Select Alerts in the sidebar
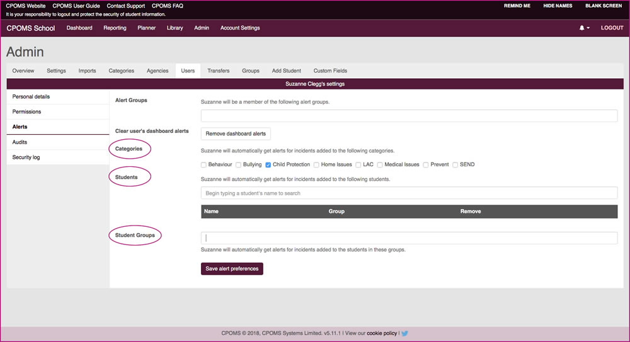Screen dimensions: 630x342 point(58,127)
